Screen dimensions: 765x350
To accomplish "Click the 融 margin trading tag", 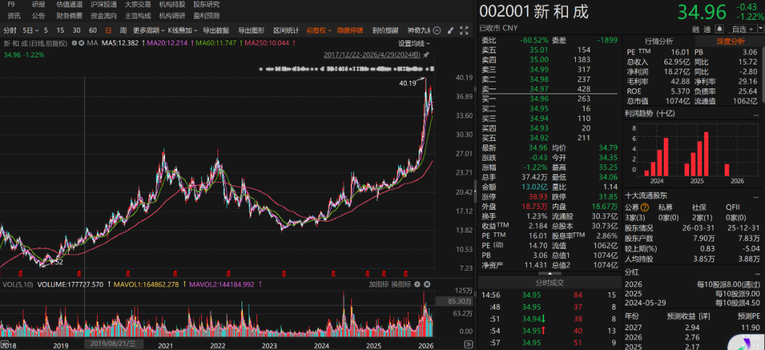I will click(696, 28).
